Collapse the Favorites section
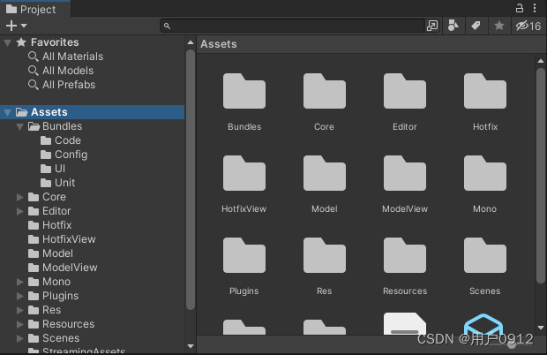The image size is (547, 355). tap(7, 43)
